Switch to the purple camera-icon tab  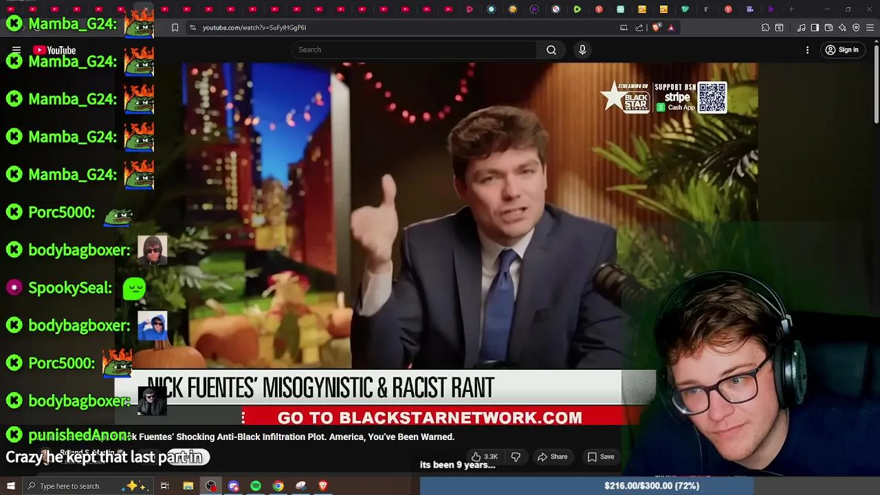point(749,10)
